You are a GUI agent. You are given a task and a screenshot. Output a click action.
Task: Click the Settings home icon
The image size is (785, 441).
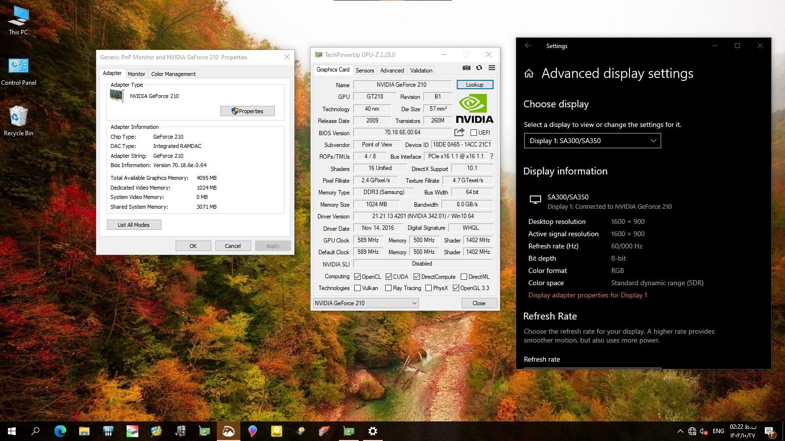(529, 73)
